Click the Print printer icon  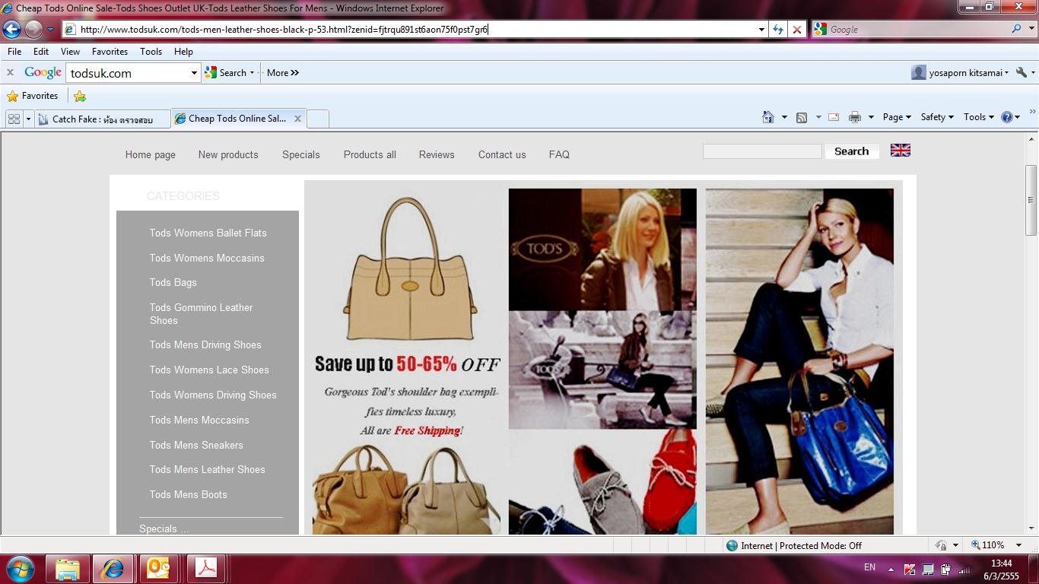pyautogui.click(x=854, y=117)
